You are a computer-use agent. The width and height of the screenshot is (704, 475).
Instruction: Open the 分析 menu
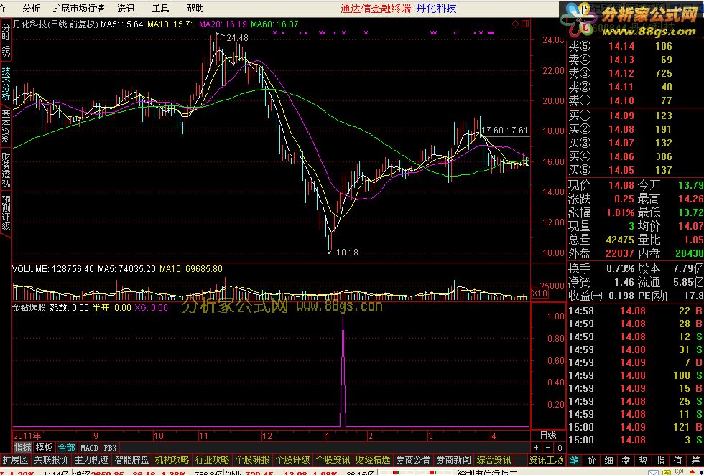tap(31, 8)
